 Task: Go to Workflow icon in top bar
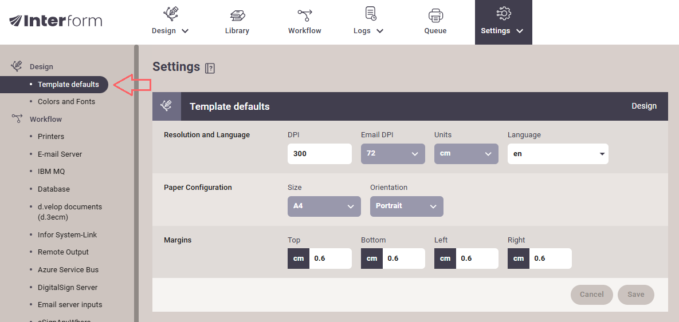click(x=304, y=14)
